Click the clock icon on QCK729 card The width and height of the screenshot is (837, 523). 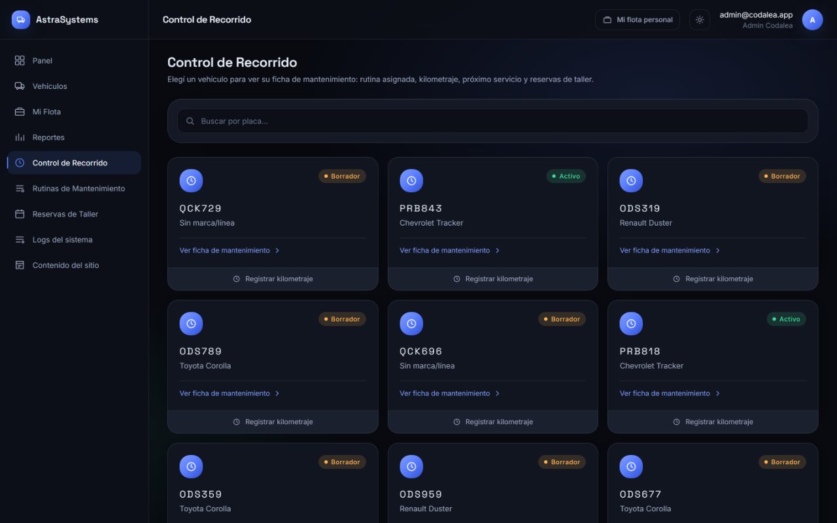(x=191, y=180)
